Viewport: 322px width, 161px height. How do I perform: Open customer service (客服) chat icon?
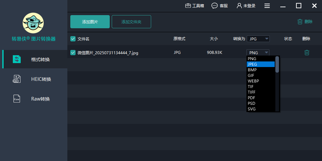(215, 6)
